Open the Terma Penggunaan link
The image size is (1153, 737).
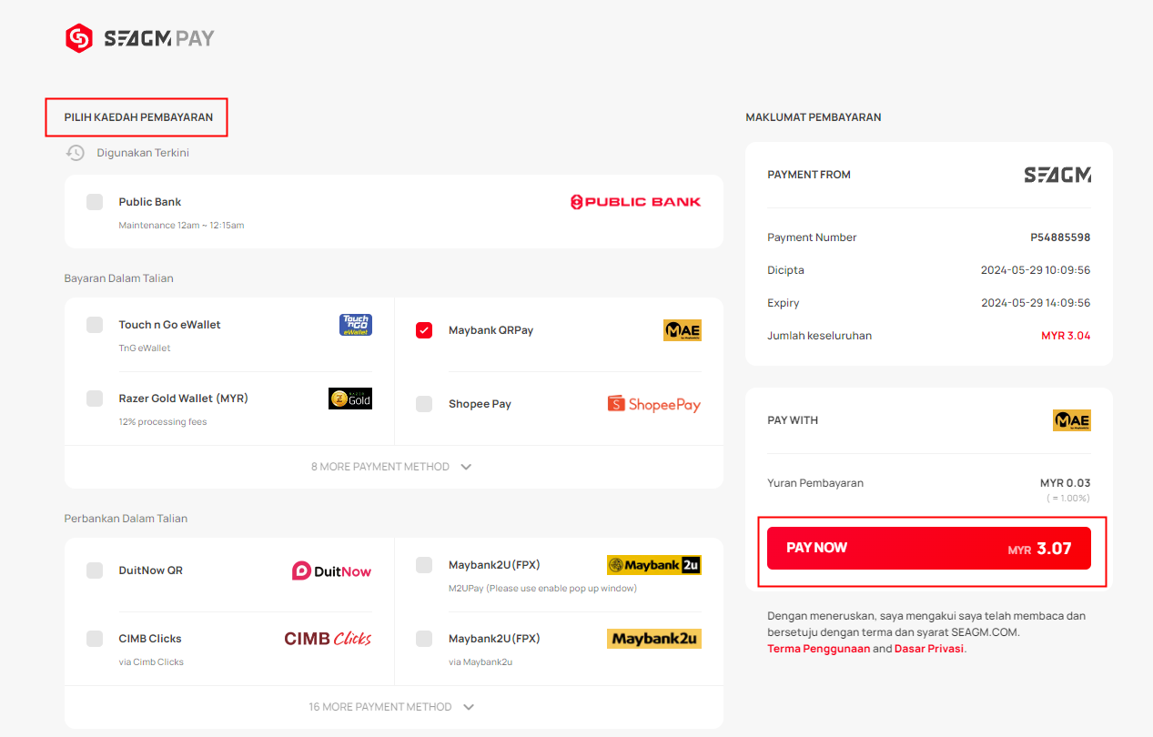[x=819, y=649]
